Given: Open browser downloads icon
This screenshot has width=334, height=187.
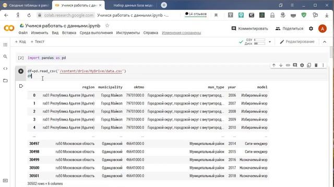Looking at the screenshot, I should click(x=327, y=15).
